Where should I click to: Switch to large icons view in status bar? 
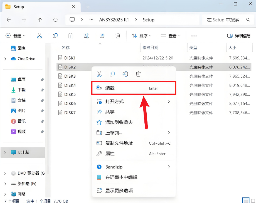(253, 201)
